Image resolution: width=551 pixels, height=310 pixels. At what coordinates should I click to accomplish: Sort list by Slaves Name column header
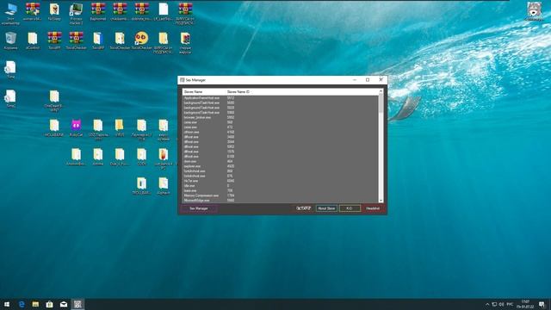pos(204,92)
